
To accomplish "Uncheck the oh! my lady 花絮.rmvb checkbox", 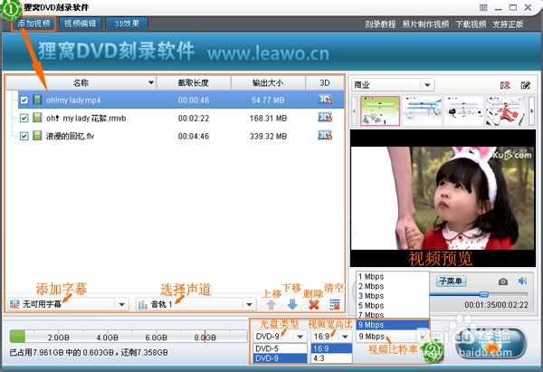I will [x=24, y=118].
